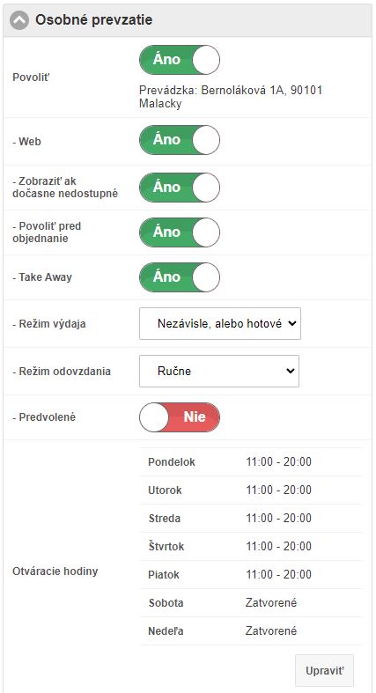This screenshot has width=376, height=693.
Task: Select the Pondelok opening hours row
Action: point(250,461)
